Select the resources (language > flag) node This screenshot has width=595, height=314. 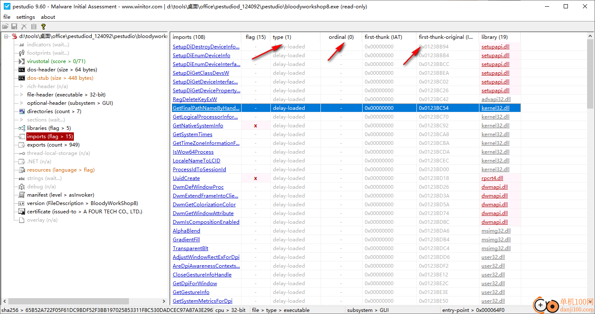(61, 170)
